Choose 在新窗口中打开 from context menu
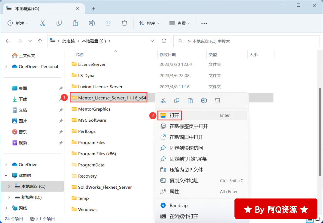 point(202,137)
